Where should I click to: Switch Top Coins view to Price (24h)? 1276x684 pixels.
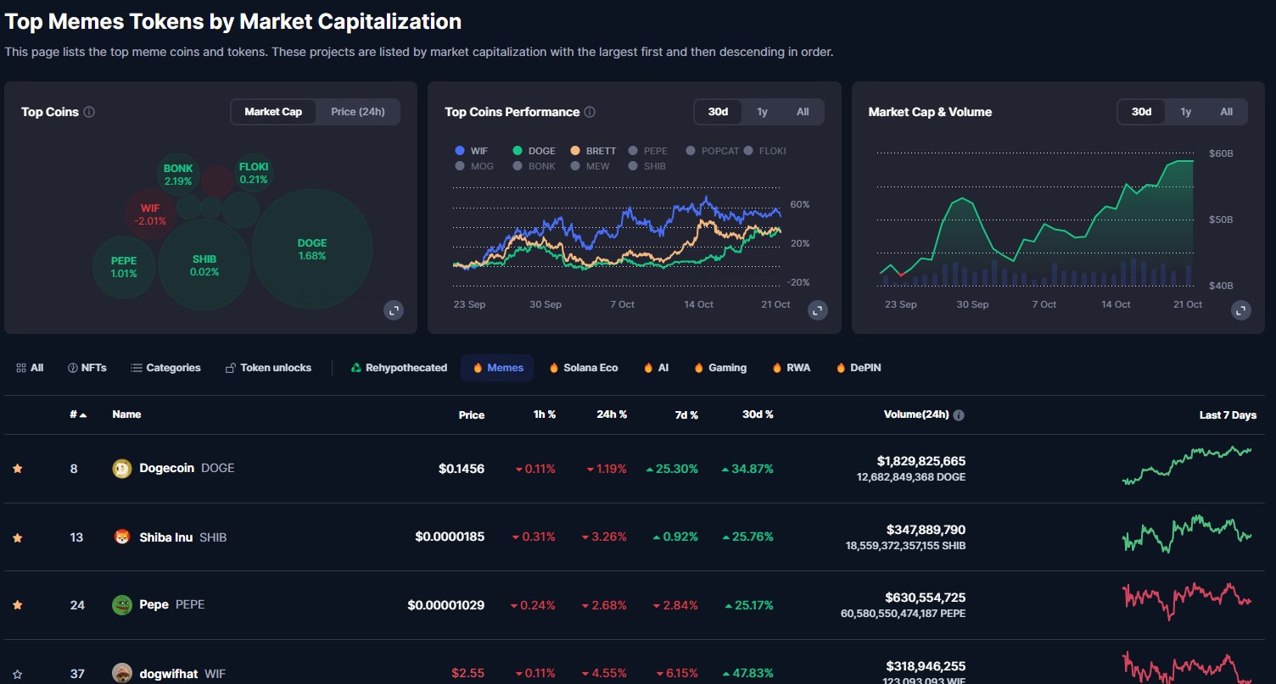point(357,112)
